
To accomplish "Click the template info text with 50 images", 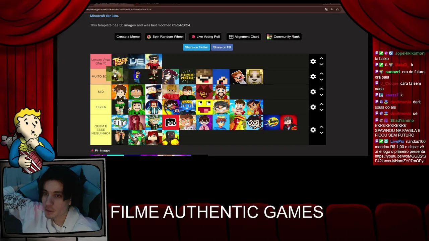I will (x=140, y=25).
